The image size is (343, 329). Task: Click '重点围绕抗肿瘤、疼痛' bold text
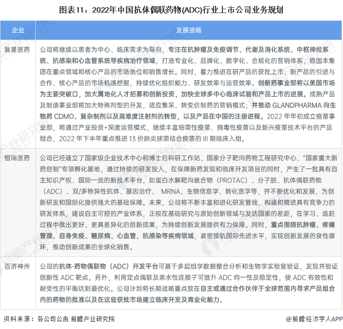tap(303, 224)
